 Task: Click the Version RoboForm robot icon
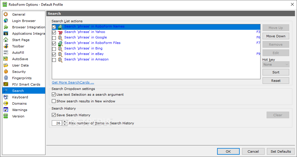point(6,116)
